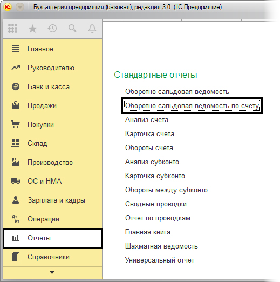The image size is (280, 282).
Task: Click the ruble icon for Банк и касса
Action: coord(16,86)
